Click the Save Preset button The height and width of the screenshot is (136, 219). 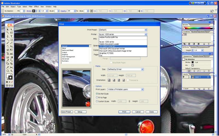[x=67, y=112]
